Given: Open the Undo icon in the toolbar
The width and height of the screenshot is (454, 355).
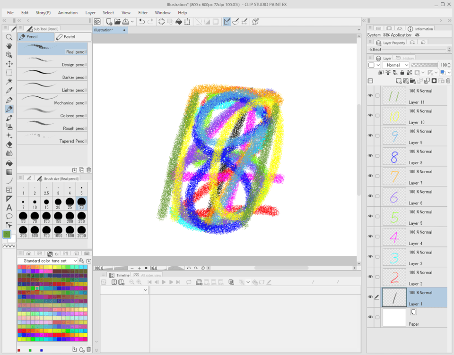Looking at the screenshot, I should point(142,21).
